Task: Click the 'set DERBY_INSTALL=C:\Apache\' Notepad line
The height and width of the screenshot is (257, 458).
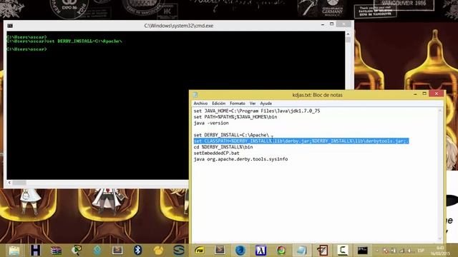Action: 231,135
